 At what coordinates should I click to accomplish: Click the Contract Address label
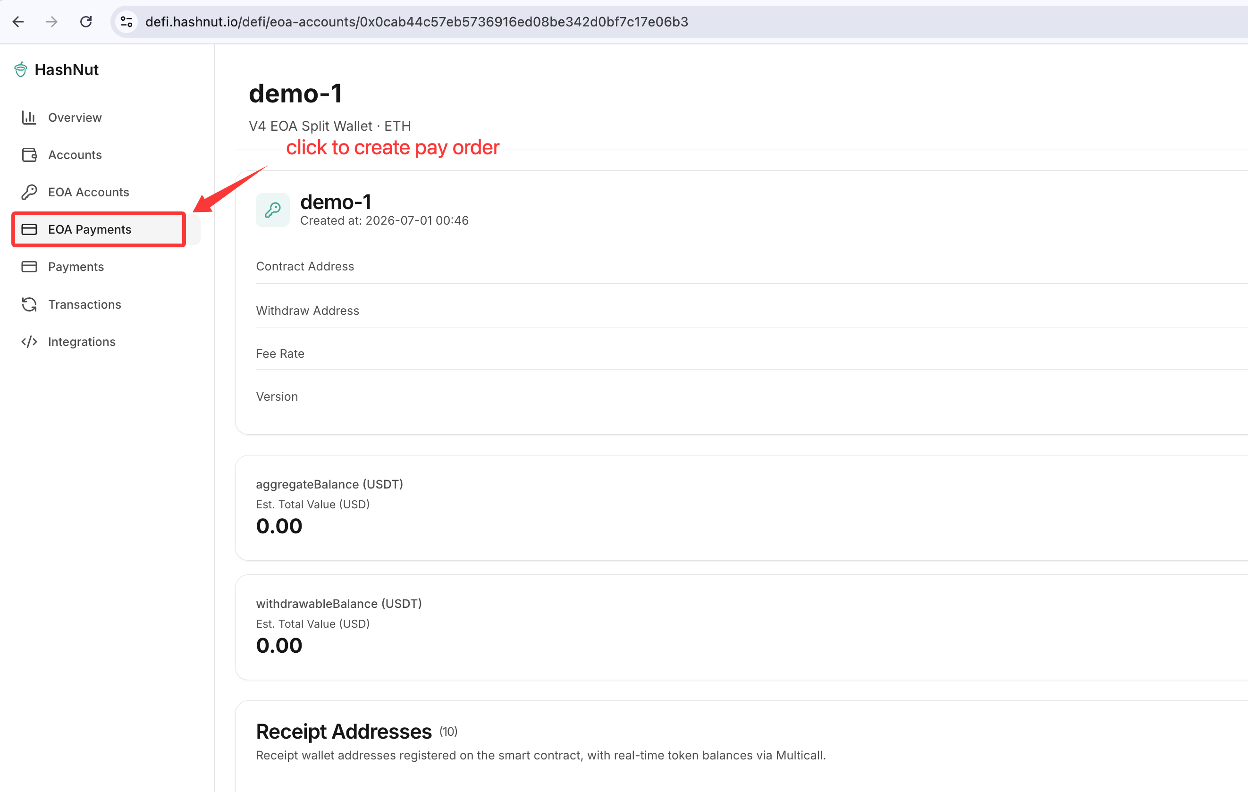tap(305, 266)
